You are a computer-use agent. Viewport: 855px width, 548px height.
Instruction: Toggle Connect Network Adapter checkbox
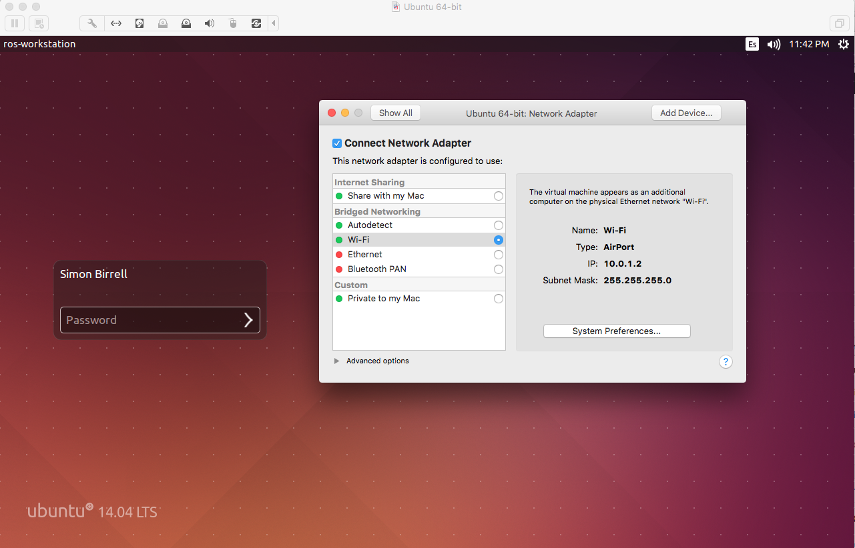pos(337,143)
